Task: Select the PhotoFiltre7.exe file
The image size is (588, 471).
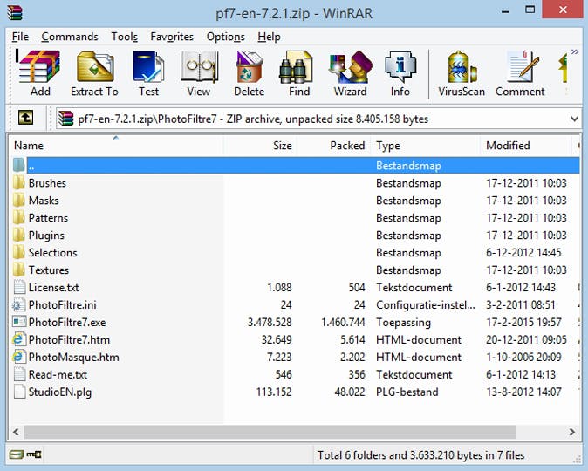Action: [x=66, y=322]
